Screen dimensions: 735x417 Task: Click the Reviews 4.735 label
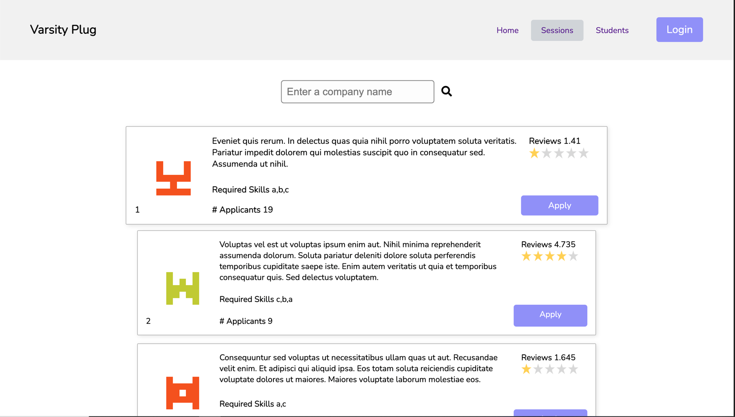tap(548, 244)
